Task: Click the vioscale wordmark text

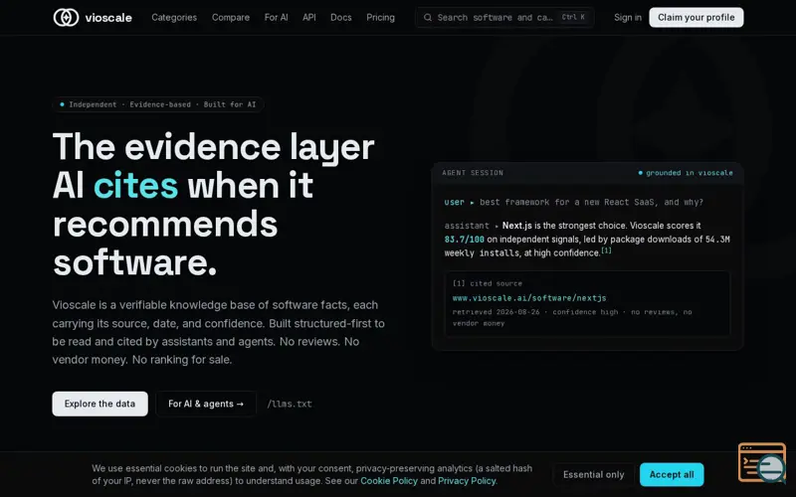Action: coord(108,18)
